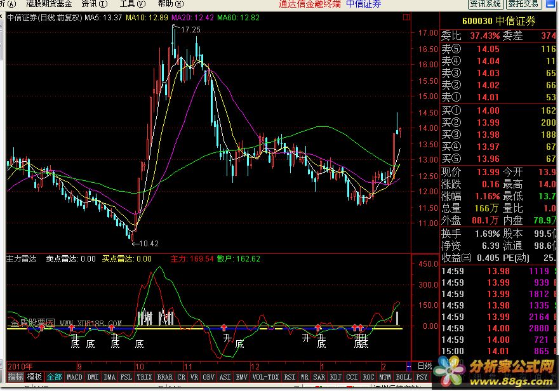560x391 pixels.
Task: Select the OBV indicator
Action: 208,376
